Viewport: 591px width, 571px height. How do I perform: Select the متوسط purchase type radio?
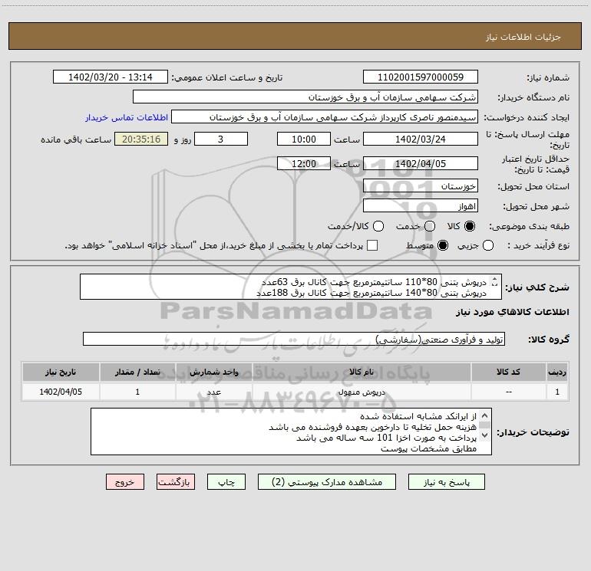tap(443, 245)
